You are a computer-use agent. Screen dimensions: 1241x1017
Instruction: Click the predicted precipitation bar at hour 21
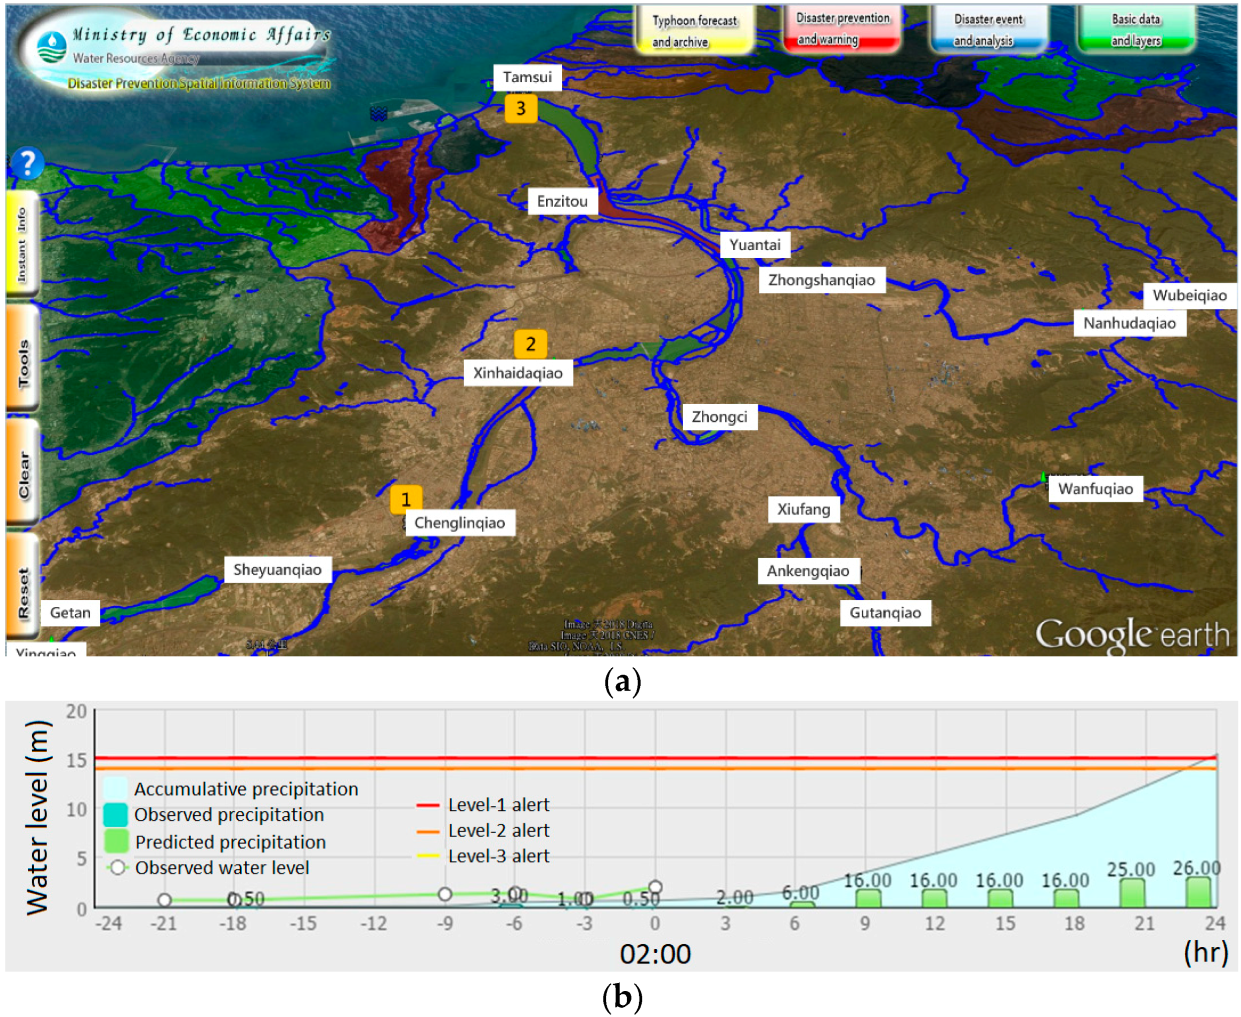point(1132,893)
